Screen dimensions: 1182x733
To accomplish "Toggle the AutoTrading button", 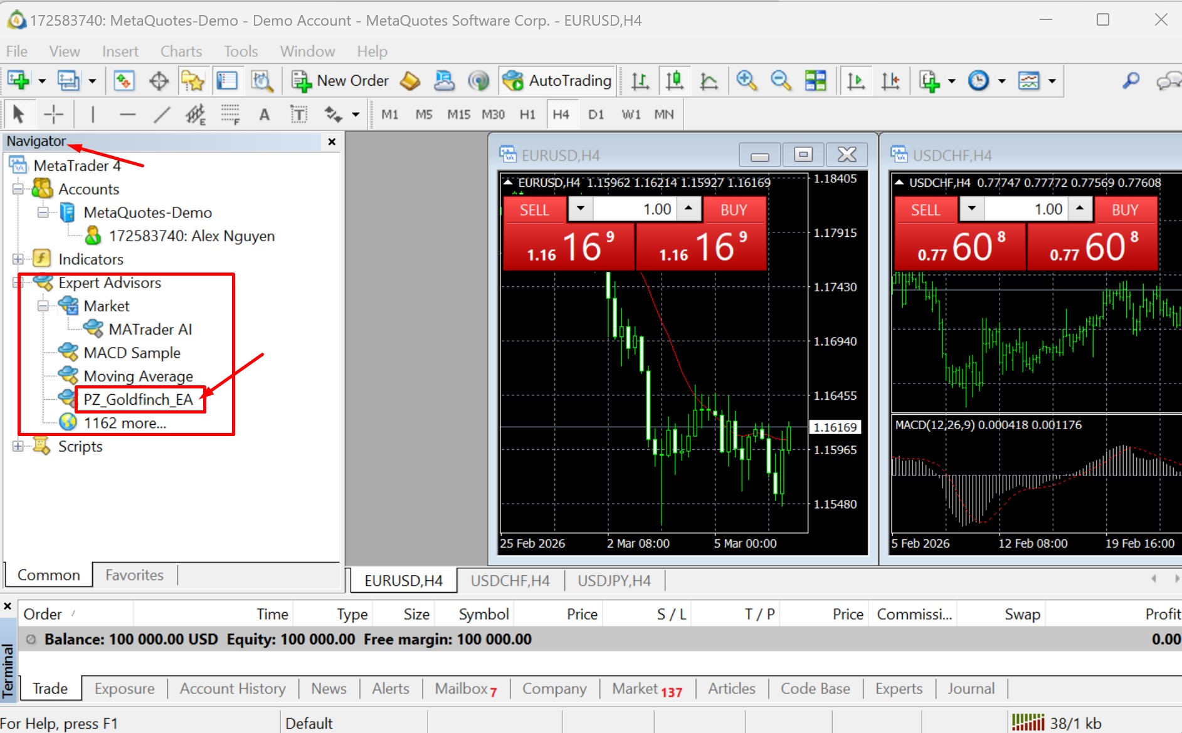I will [557, 81].
